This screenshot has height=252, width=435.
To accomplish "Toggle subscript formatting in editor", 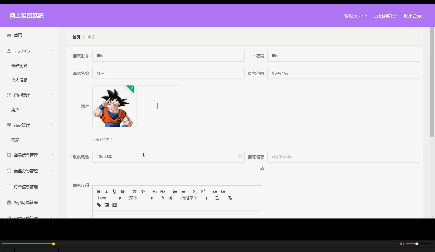I will (195, 191).
